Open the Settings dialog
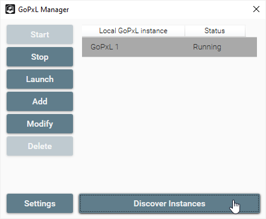This screenshot has width=266, height=219. click(40, 203)
